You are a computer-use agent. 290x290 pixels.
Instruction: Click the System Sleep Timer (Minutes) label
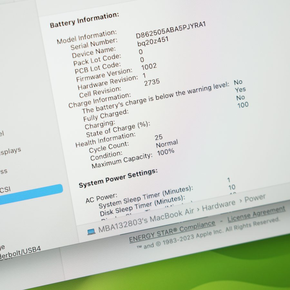click(x=146, y=197)
